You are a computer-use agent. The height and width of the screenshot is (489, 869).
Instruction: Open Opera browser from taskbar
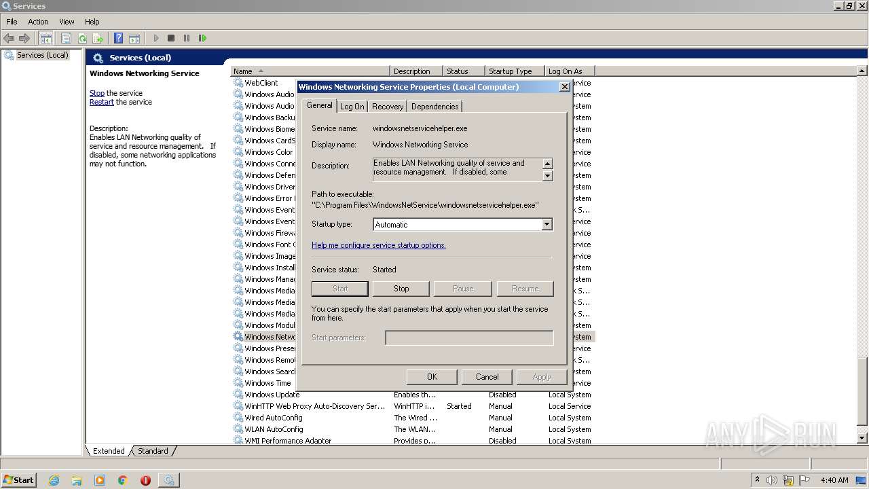[145, 480]
